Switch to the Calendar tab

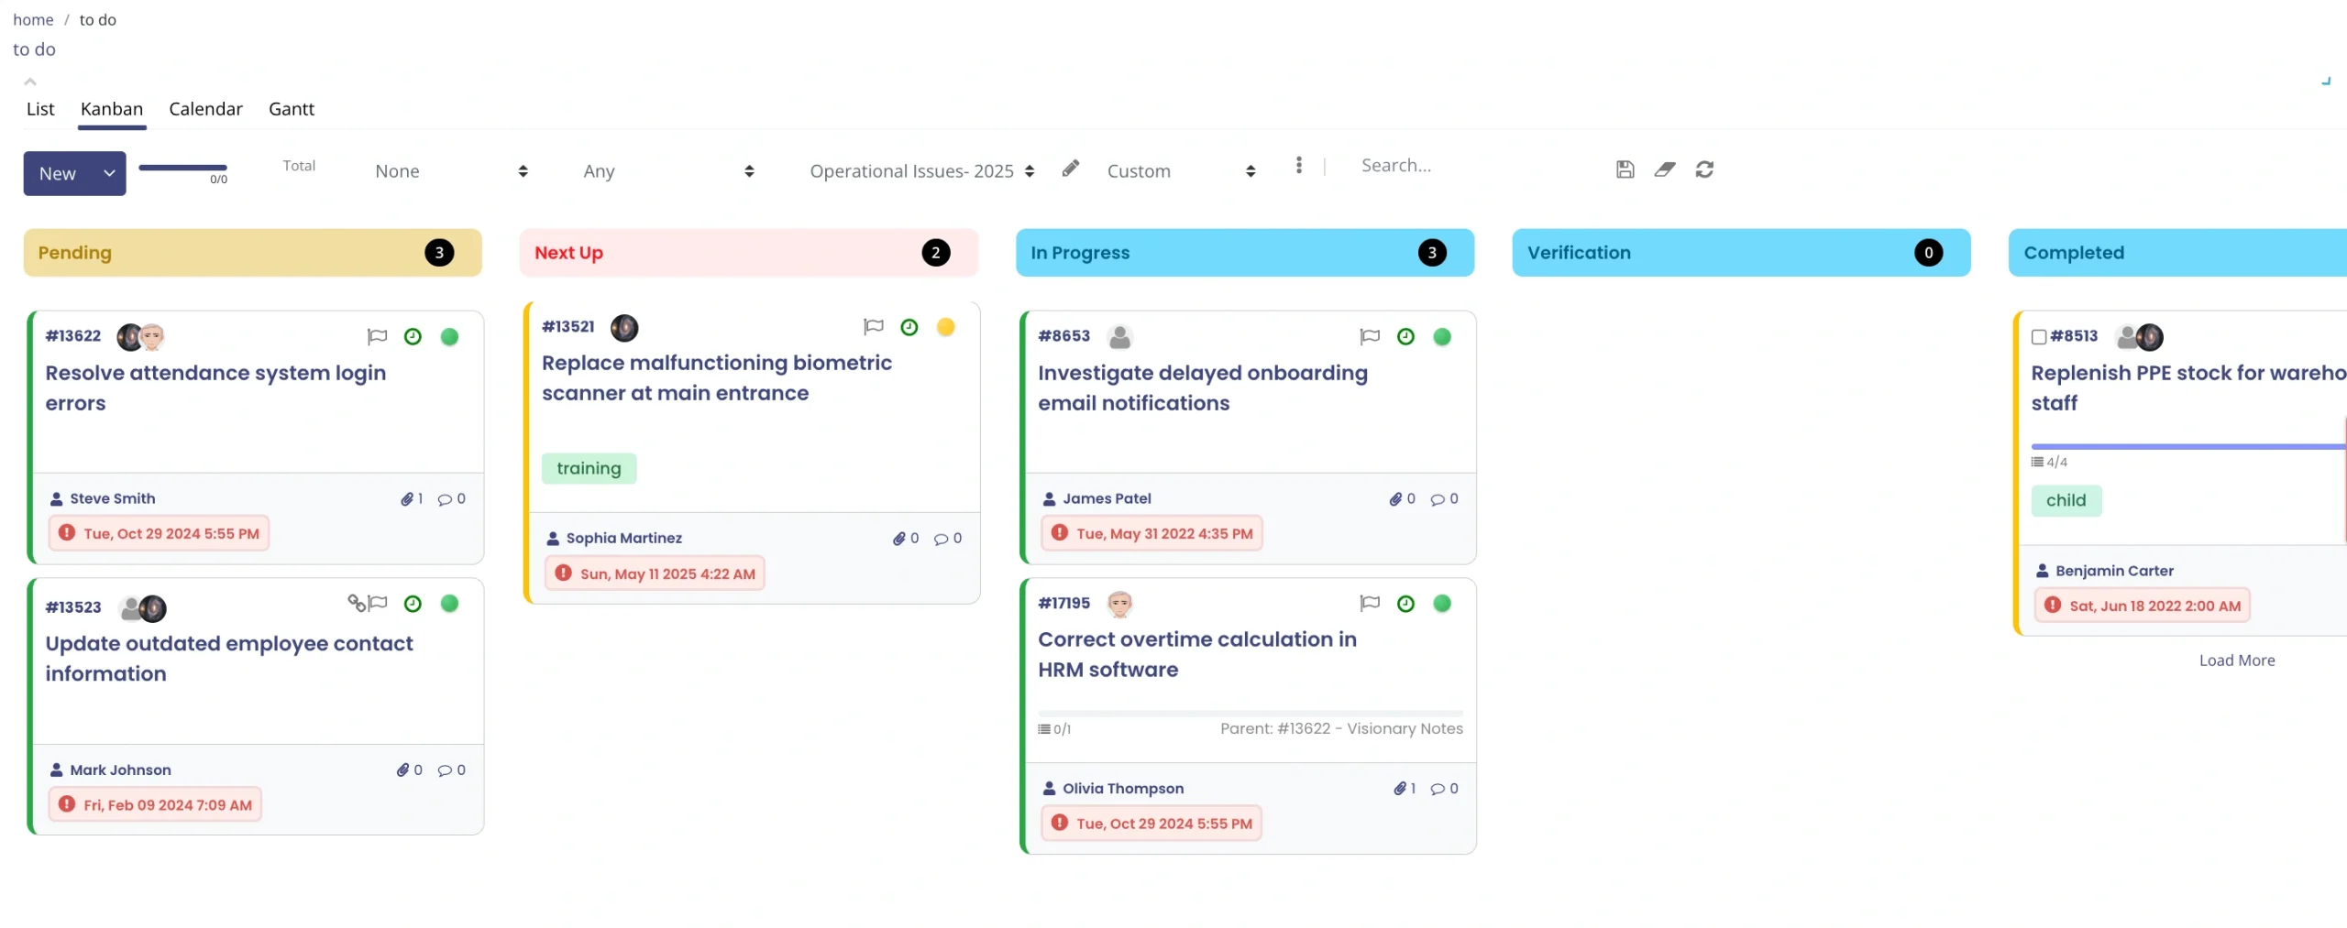[205, 109]
